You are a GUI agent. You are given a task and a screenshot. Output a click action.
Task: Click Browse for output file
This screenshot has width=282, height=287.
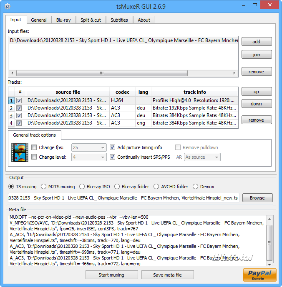(x=257, y=198)
